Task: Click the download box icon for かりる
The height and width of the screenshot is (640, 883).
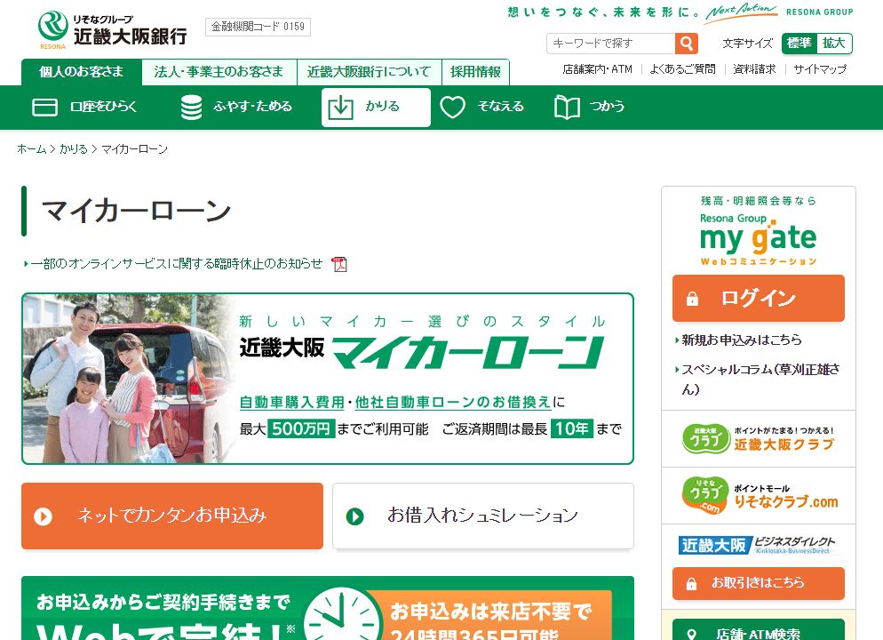Action: (x=340, y=107)
